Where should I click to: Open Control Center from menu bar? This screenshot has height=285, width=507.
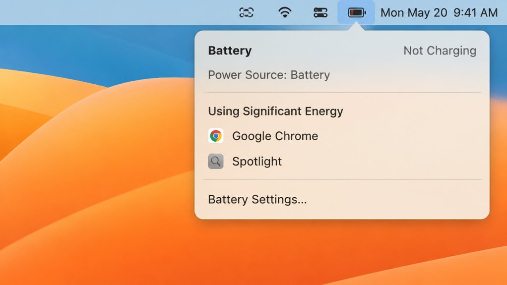coord(320,12)
